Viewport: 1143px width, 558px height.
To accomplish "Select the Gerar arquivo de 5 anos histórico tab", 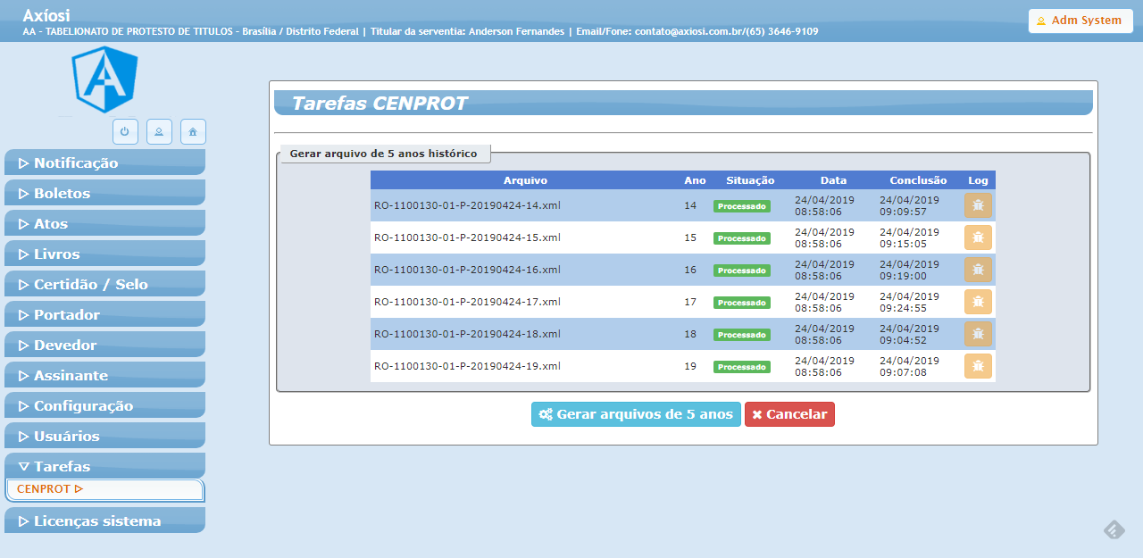I will 386,153.
